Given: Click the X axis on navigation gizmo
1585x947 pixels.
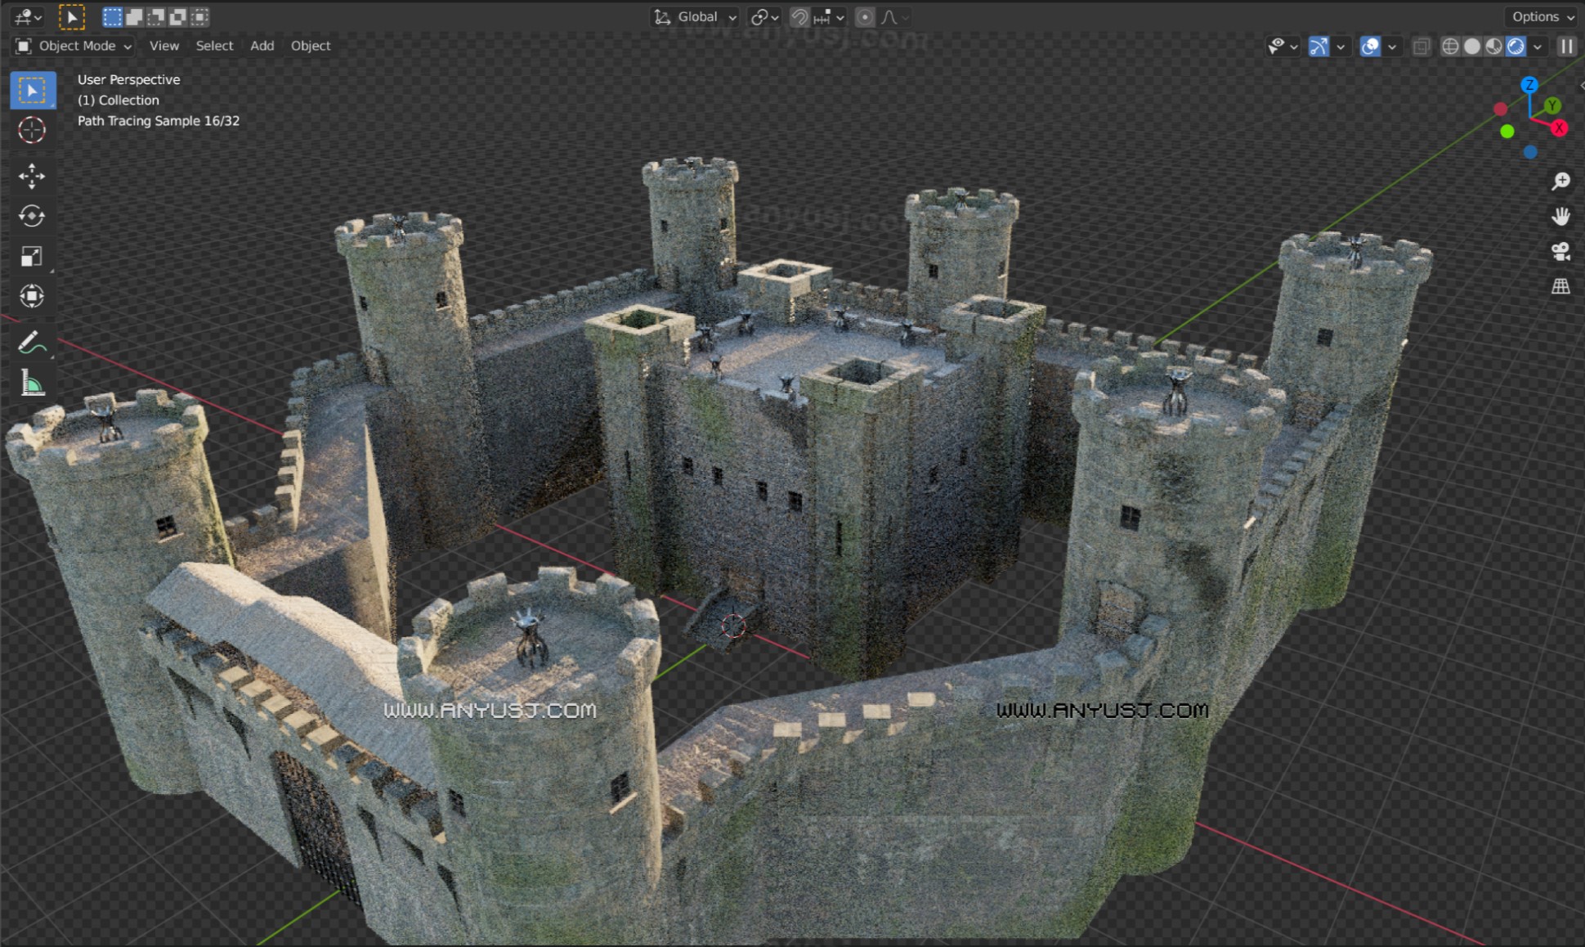Looking at the screenshot, I should click(x=1560, y=128).
